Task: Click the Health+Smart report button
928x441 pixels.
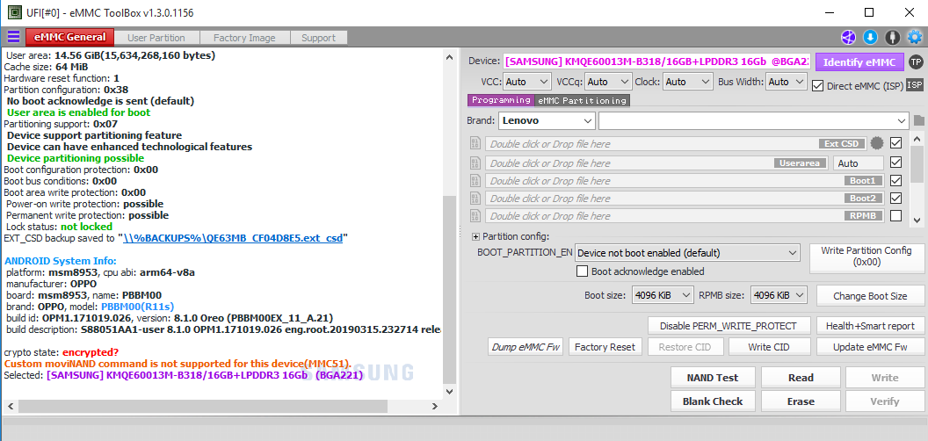Action: [x=870, y=325]
